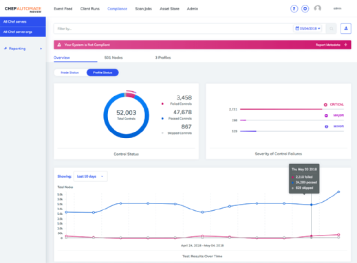Click the CRITICAL severity icon
Viewport: 357px width, 263px height.
tap(325, 104)
